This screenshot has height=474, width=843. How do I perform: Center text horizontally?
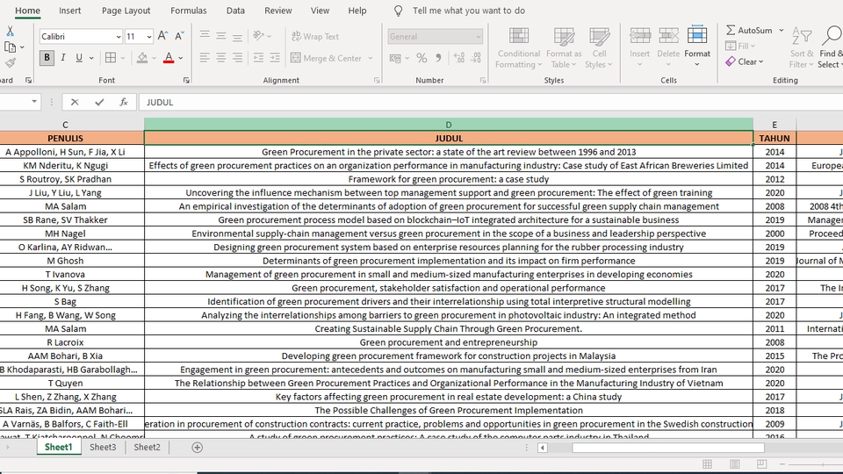[x=221, y=58]
